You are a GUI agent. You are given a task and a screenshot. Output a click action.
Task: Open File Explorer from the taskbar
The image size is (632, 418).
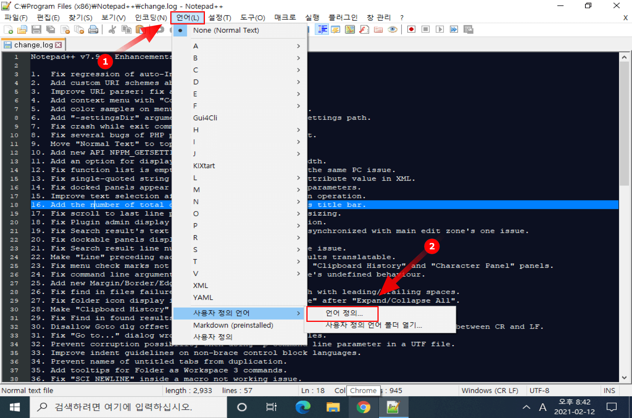point(333,407)
